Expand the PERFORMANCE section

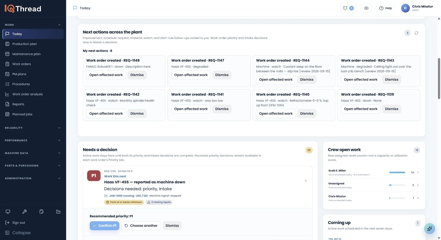[33, 141]
